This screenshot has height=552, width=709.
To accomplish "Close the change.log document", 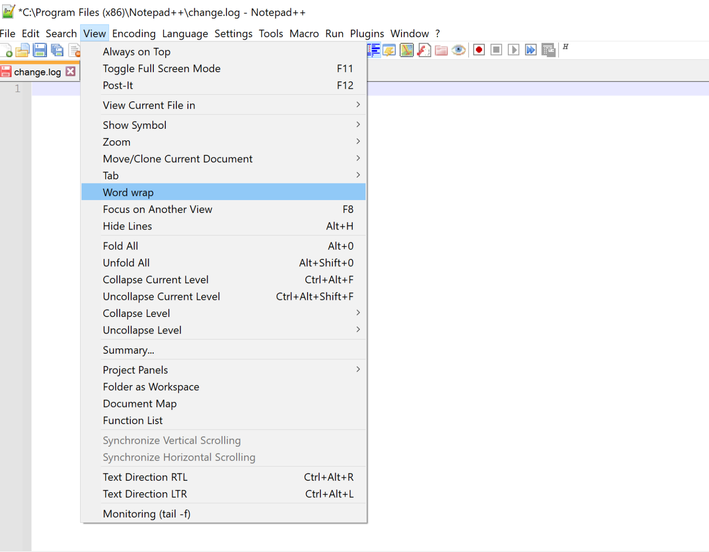I will (70, 71).
